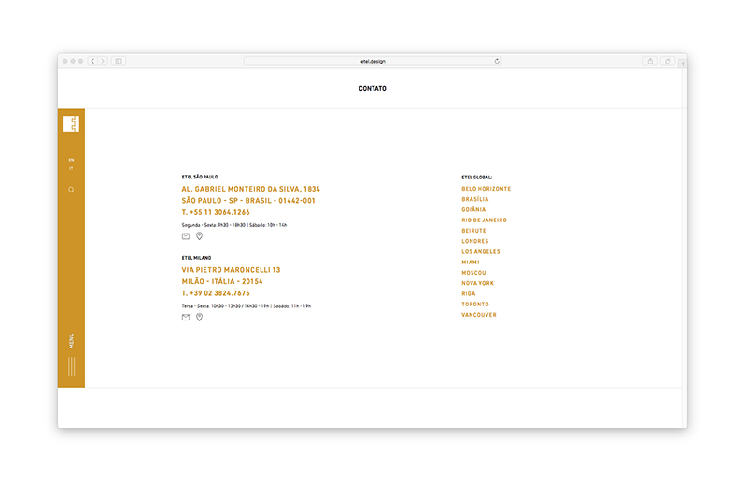Select Brasília location

(475, 199)
